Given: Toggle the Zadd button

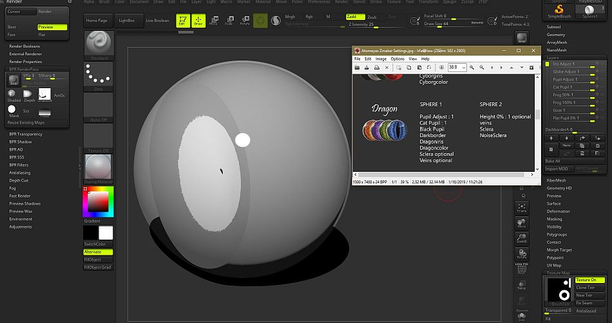Looking at the screenshot, I should point(356,17).
